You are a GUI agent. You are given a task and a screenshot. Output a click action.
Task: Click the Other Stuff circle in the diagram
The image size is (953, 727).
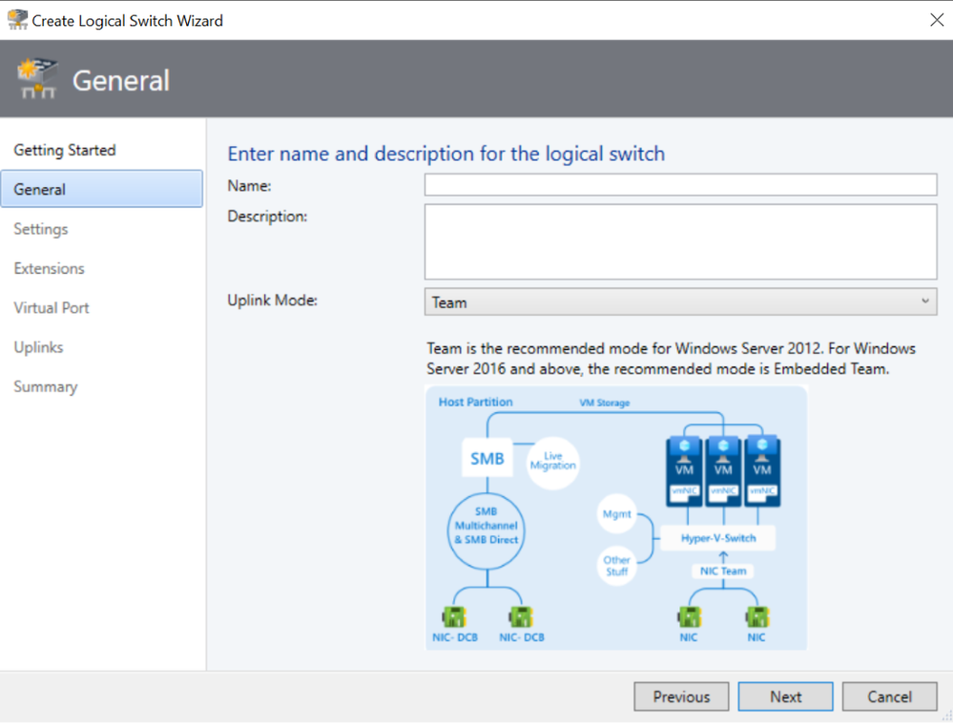coord(617,566)
